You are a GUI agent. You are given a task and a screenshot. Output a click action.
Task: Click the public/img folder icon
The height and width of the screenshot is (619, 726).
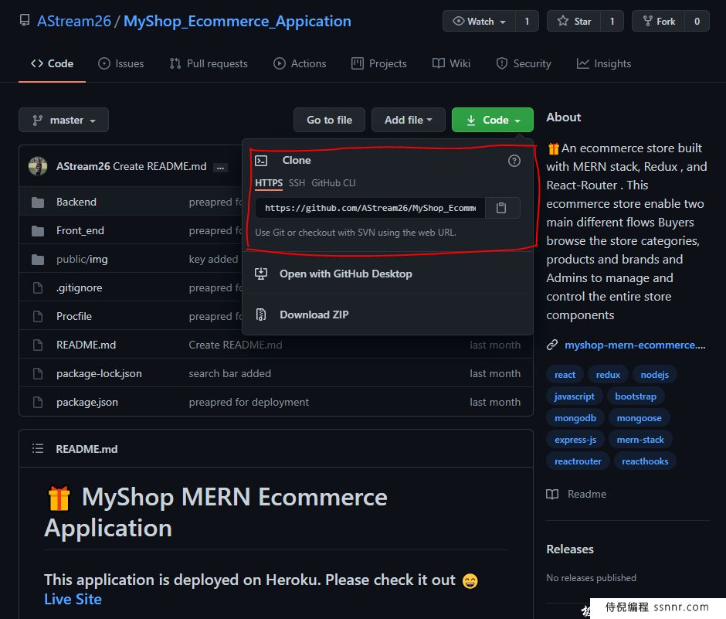pos(38,260)
